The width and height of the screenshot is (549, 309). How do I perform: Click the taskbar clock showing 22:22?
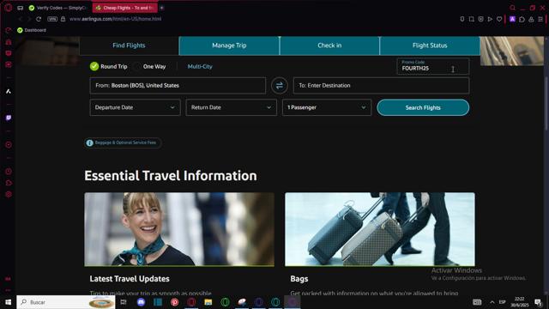[520, 302]
